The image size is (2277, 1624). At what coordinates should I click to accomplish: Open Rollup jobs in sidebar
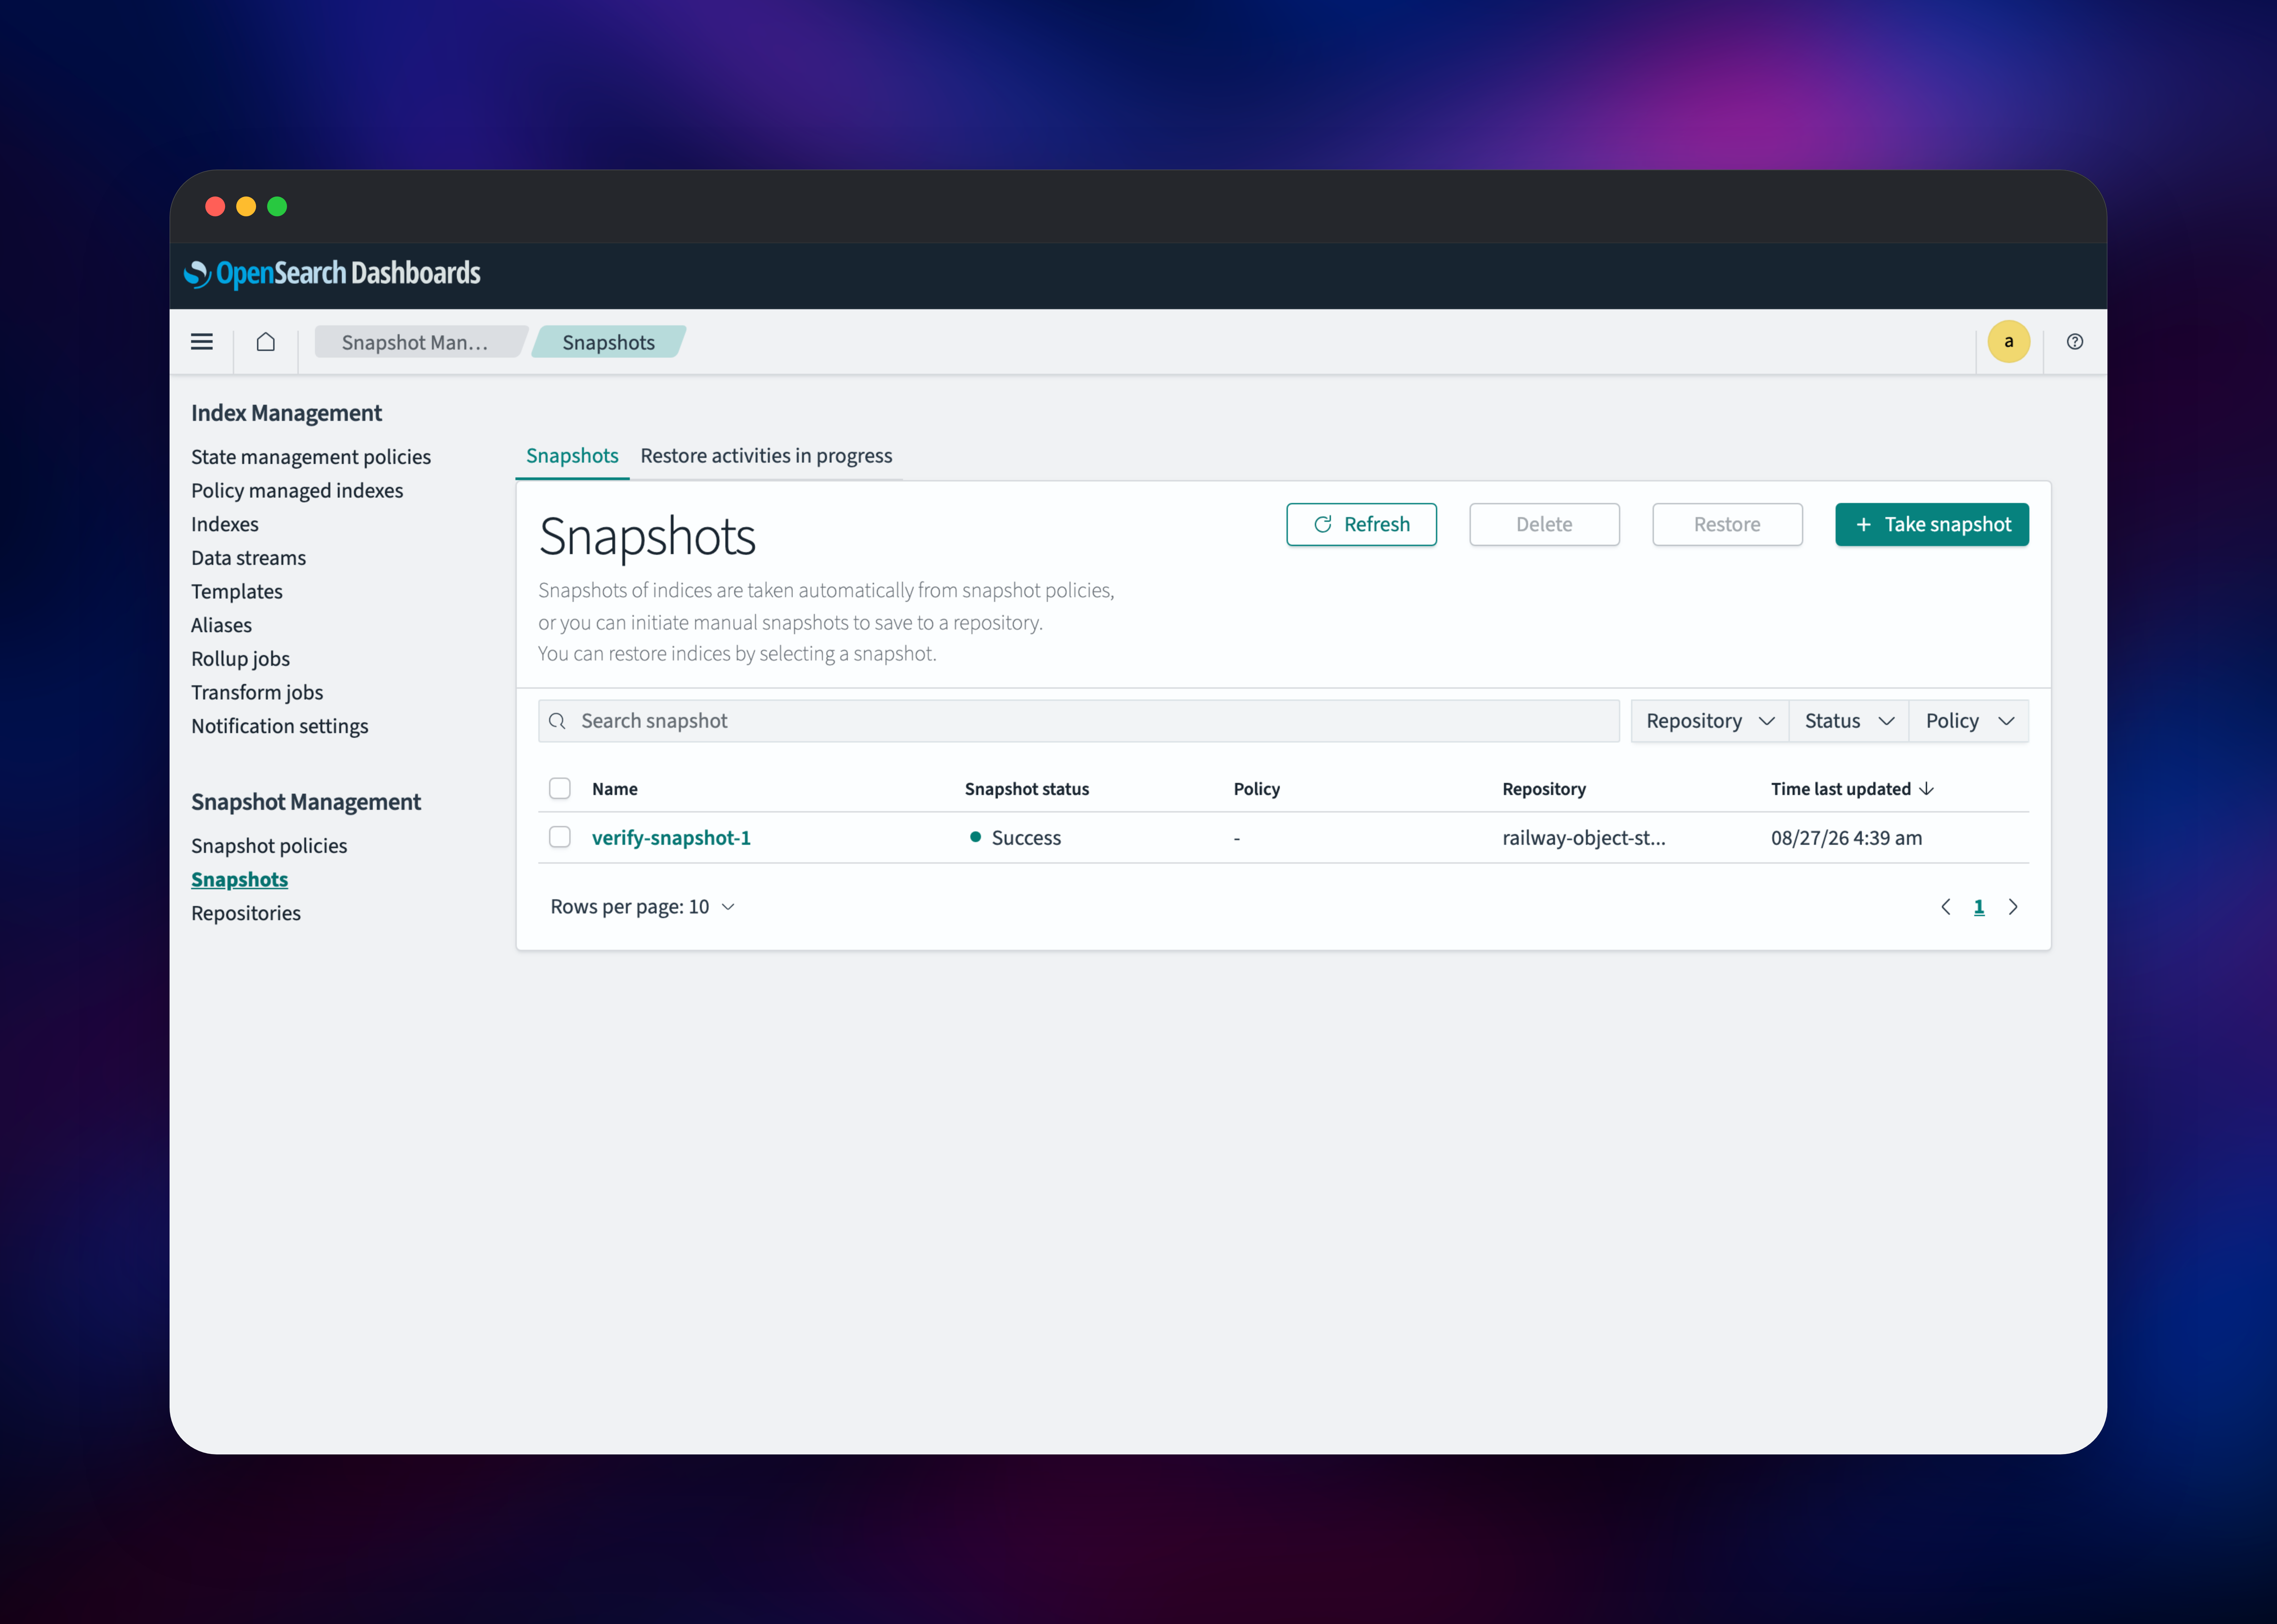click(241, 659)
